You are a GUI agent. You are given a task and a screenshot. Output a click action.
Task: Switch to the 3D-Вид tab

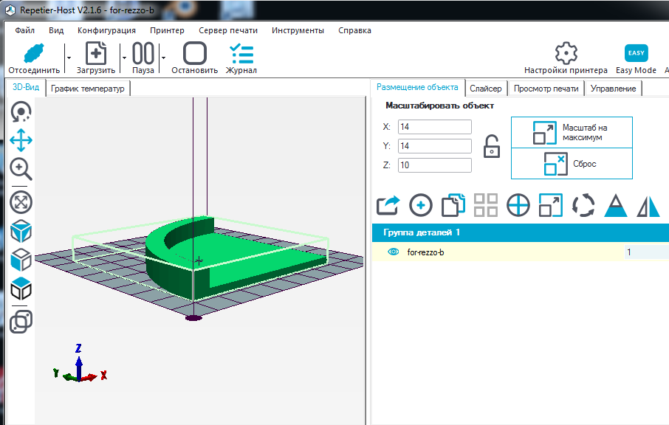pyautogui.click(x=26, y=87)
